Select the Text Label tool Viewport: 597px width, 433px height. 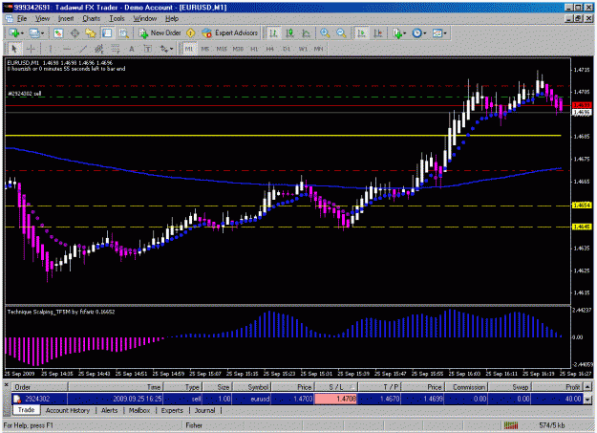(148, 49)
